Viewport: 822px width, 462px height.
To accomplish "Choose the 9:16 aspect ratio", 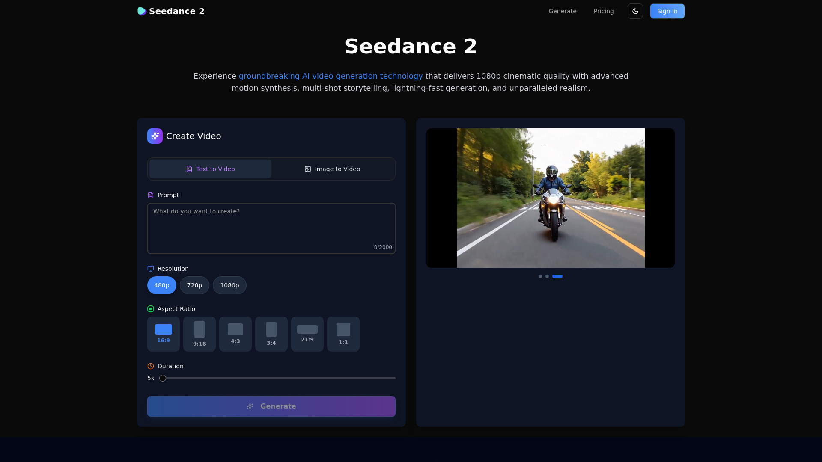I will click(x=199, y=334).
